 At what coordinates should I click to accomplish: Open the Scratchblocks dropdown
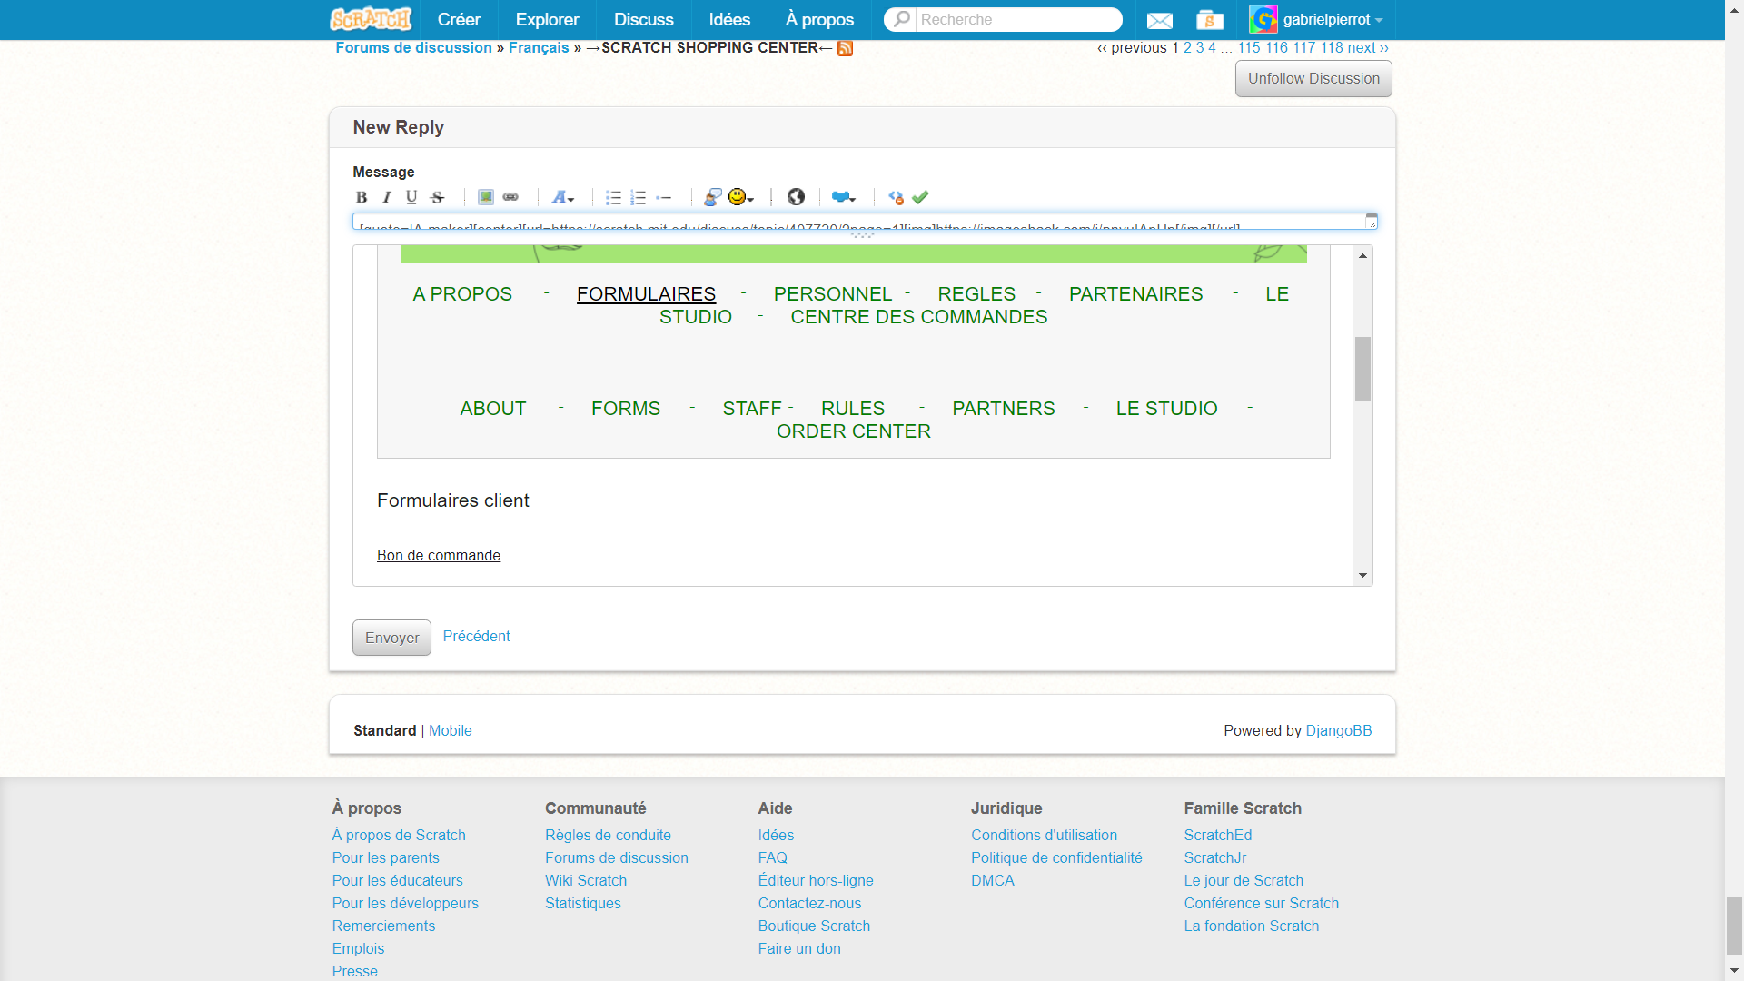click(x=844, y=197)
